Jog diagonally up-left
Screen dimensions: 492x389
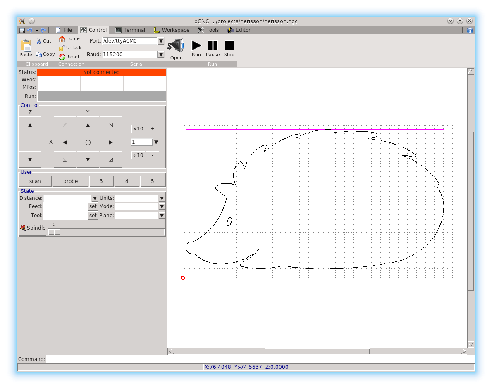click(x=64, y=125)
